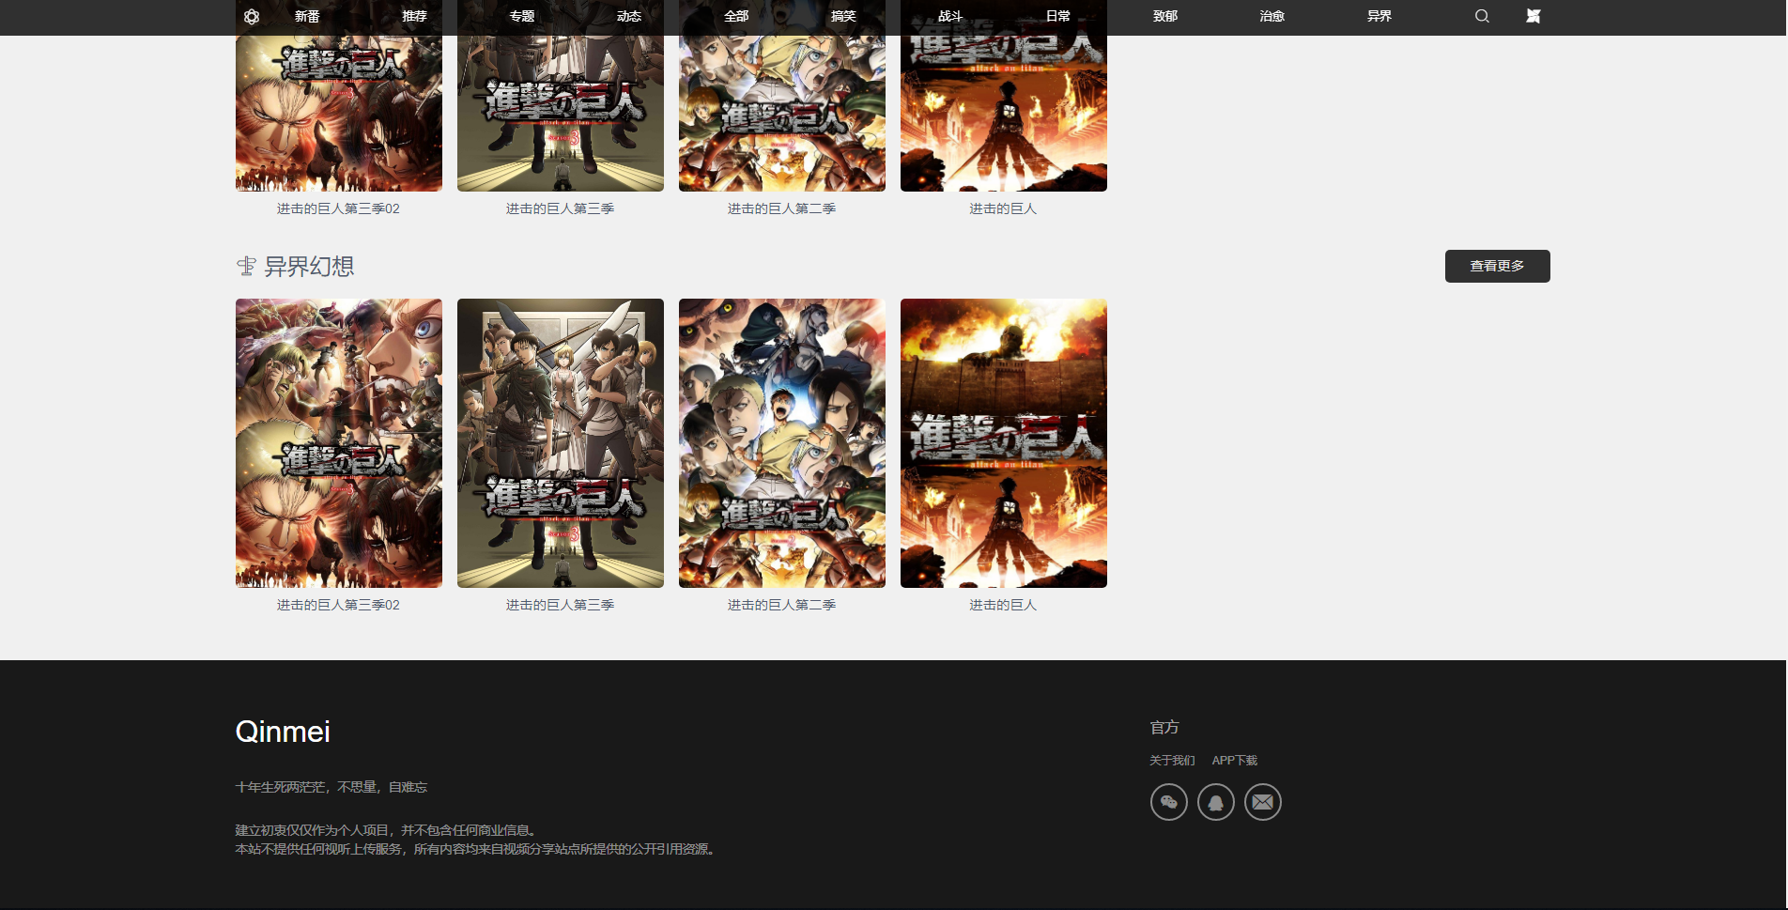Open the 致郁 category in navbar
This screenshot has width=1788, height=910.
coord(1165,16)
